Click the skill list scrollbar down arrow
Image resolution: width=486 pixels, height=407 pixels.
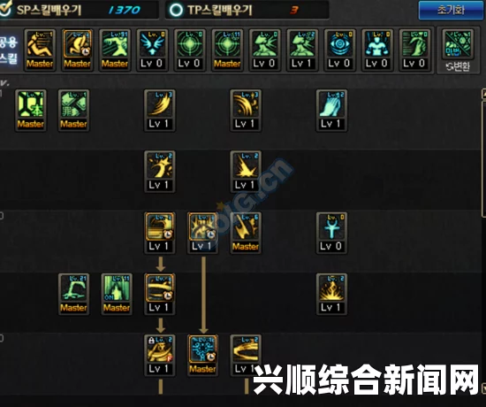pos(483,388)
